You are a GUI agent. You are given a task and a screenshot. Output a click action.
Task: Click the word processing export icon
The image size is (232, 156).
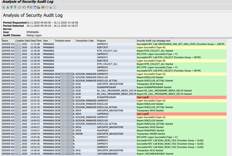pos(28,7)
